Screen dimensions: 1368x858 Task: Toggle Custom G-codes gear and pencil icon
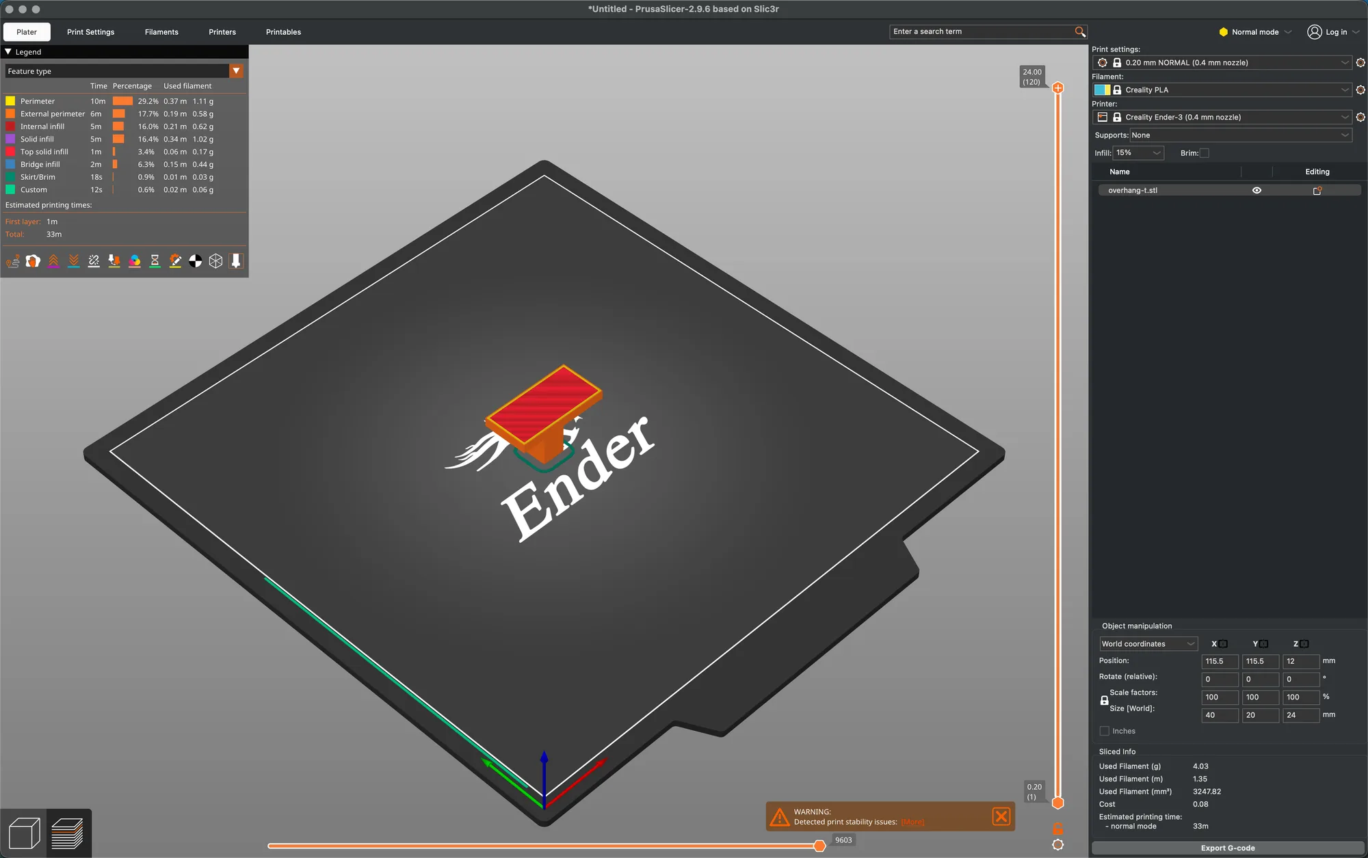pos(175,261)
